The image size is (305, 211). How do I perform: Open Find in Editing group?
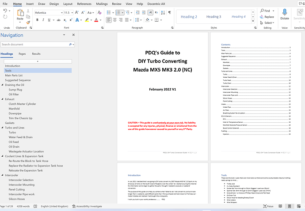[265, 11]
